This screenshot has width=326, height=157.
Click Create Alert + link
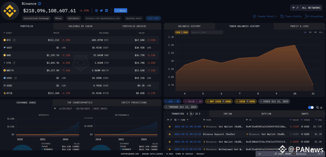(265, 16)
